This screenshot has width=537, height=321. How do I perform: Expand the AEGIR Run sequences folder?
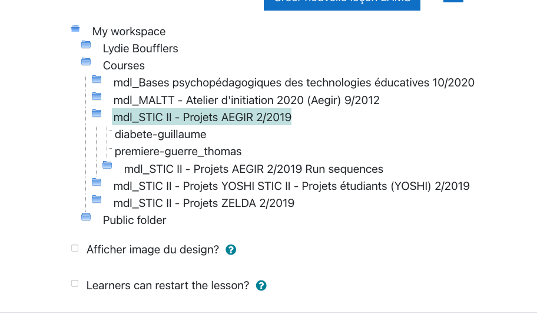pos(107,166)
